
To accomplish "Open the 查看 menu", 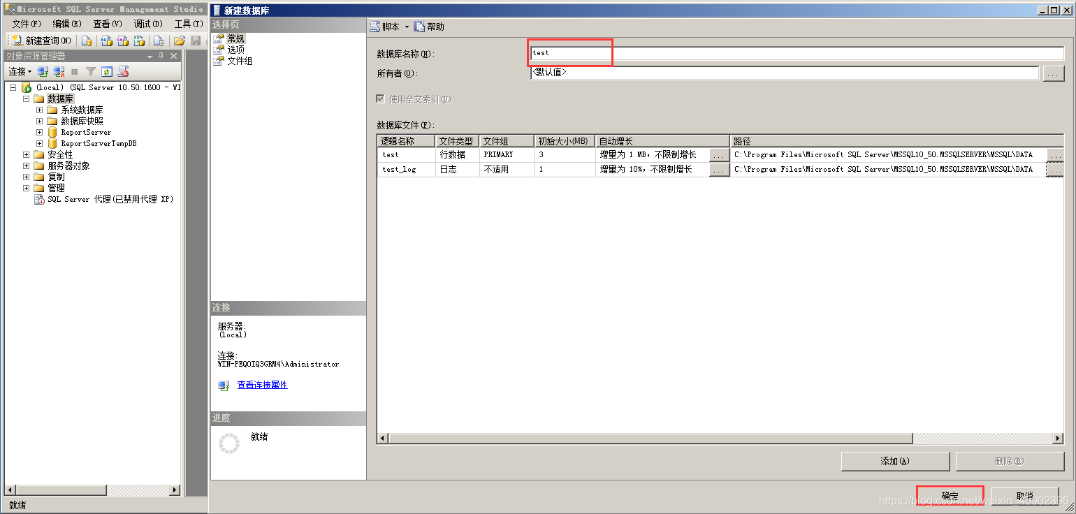I will click(x=107, y=24).
